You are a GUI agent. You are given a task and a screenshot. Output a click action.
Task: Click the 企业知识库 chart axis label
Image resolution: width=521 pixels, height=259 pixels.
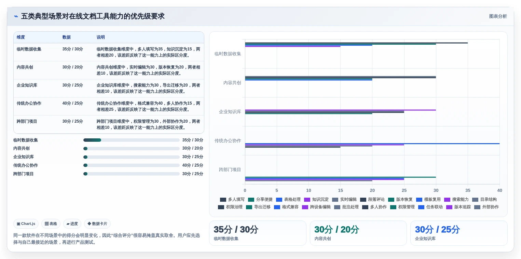pos(230,112)
